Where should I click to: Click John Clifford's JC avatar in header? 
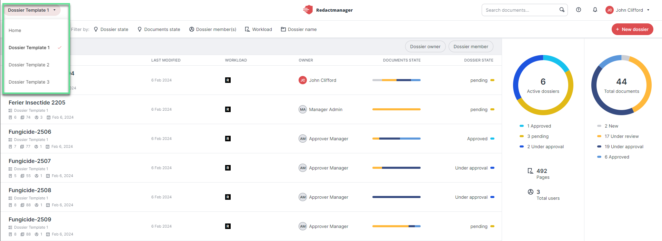610,10
